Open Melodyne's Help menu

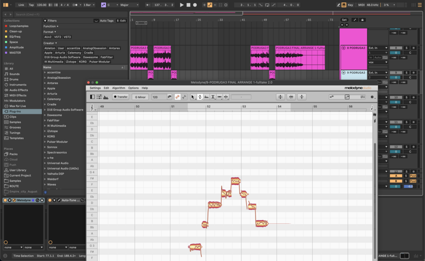tap(145, 88)
